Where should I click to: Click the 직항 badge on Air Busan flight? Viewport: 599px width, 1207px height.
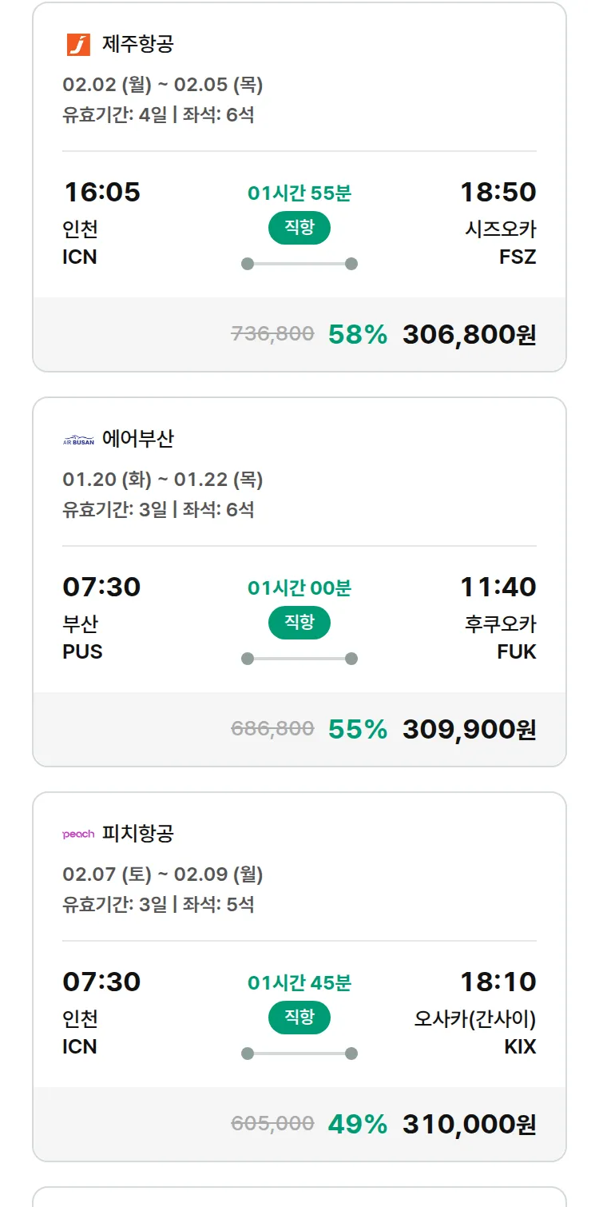point(299,623)
